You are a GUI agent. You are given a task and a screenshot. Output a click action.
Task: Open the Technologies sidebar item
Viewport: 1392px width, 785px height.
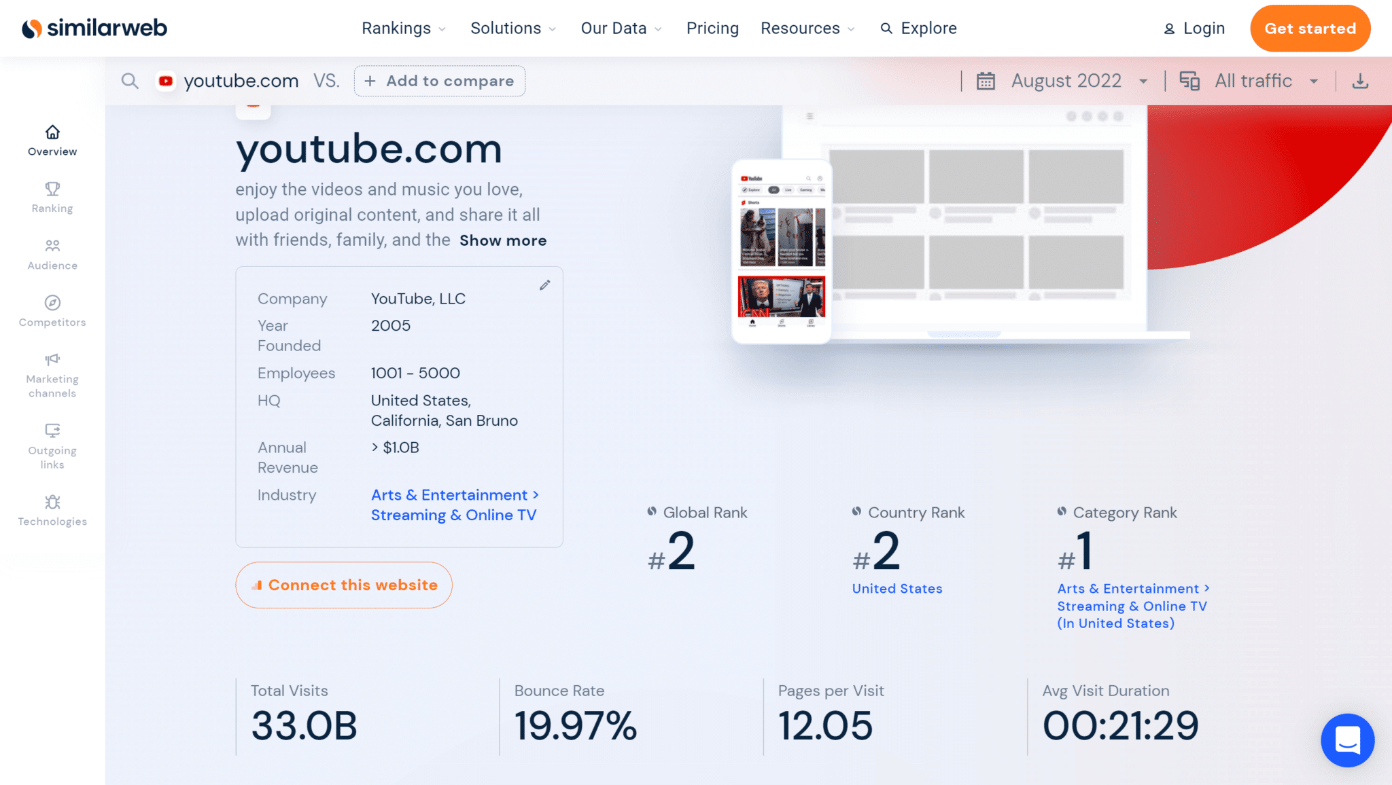point(52,511)
